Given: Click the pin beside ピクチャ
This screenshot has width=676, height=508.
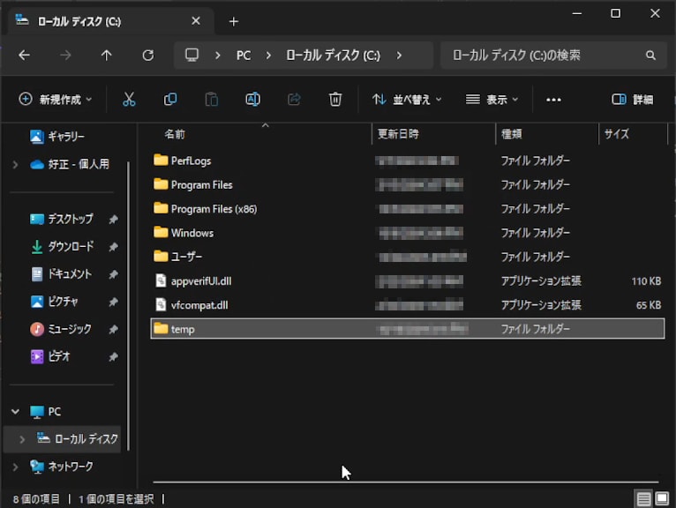Looking at the screenshot, I should coord(113,302).
